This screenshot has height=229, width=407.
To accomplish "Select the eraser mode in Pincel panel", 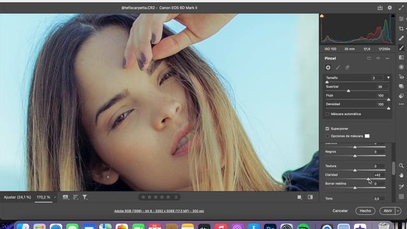I will click(x=347, y=67).
